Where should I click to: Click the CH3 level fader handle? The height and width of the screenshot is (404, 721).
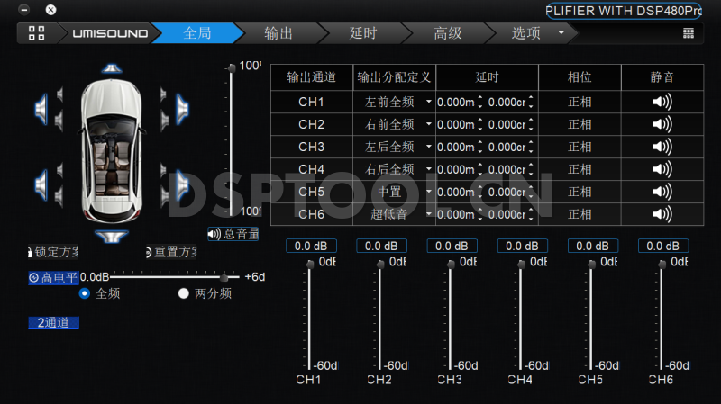(x=451, y=264)
